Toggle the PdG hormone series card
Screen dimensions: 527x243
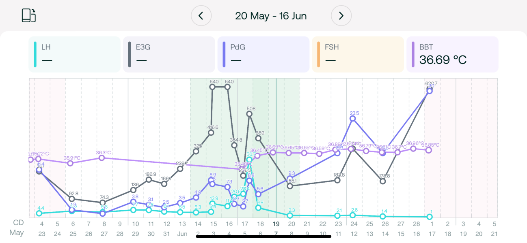[263, 54]
